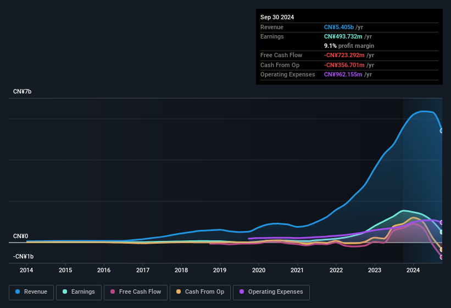
Task: Click the 2019 x-axis label
Action: click(x=220, y=270)
